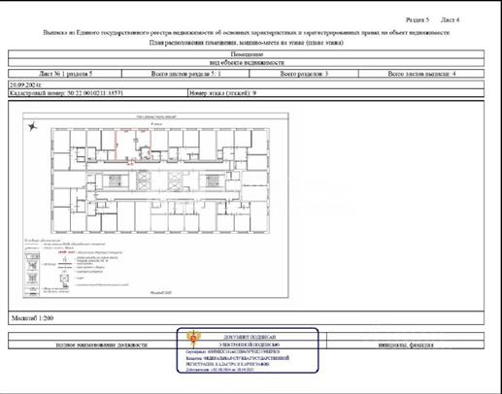Click the cadastral number cell
Viewport: 502px width, 394px height.
pos(98,93)
